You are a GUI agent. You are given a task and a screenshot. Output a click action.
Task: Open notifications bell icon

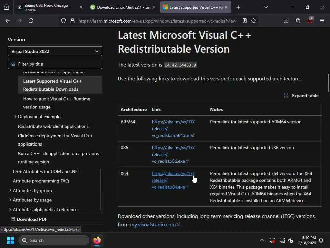click(x=321, y=240)
